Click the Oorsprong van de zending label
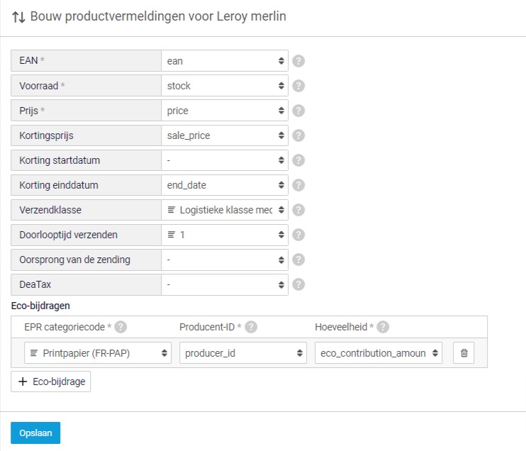526x451 pixels. pyautogui.click(x=75, y=260)
